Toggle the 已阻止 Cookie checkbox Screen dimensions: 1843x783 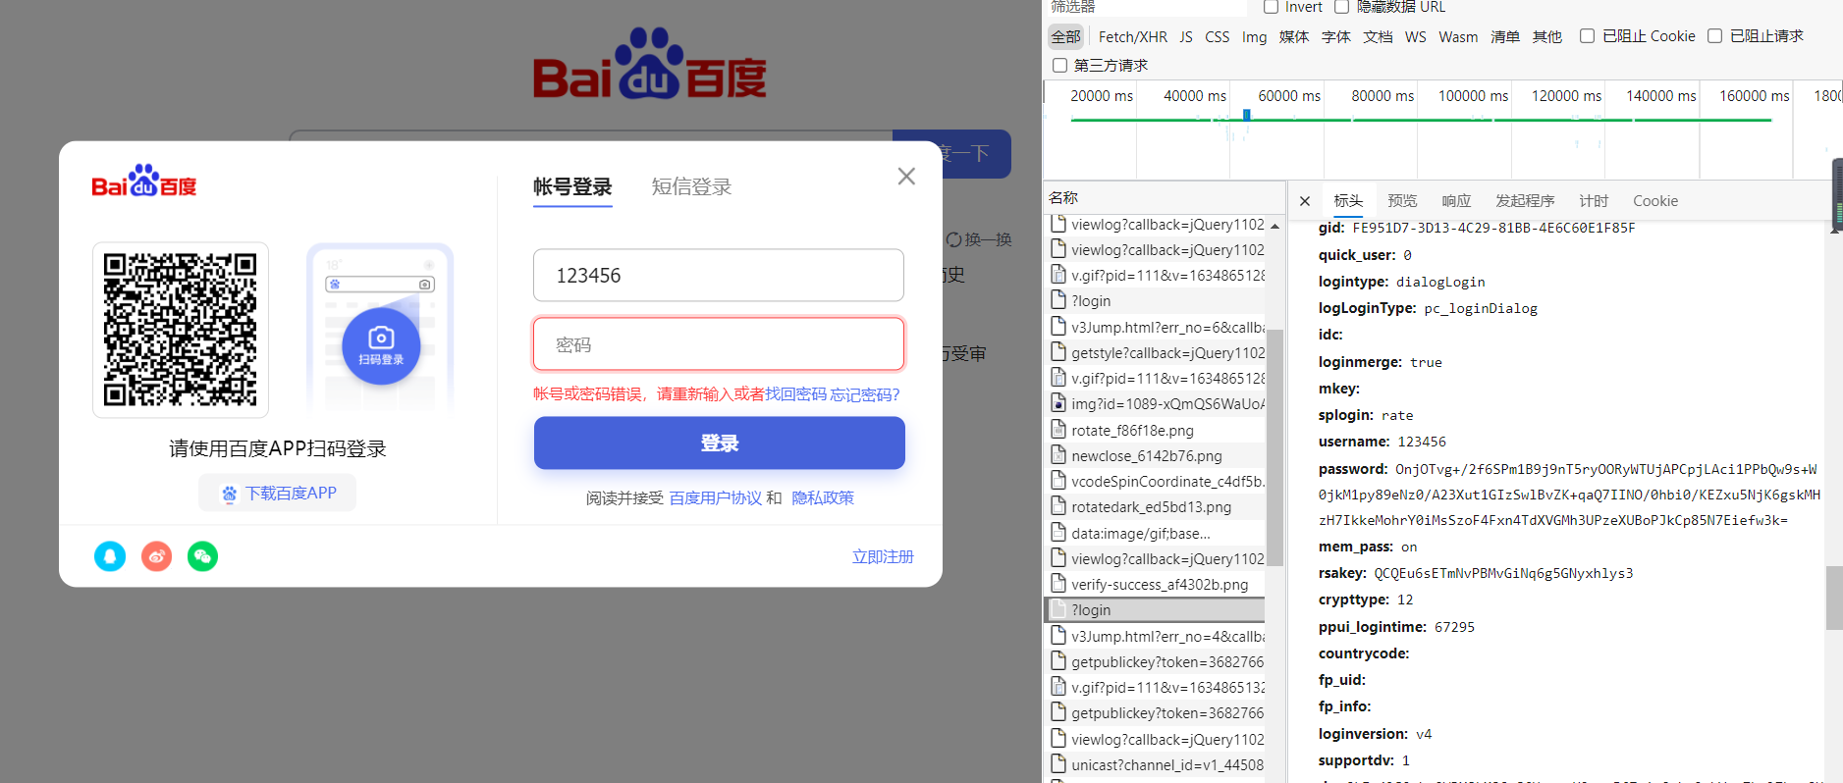1587,36
